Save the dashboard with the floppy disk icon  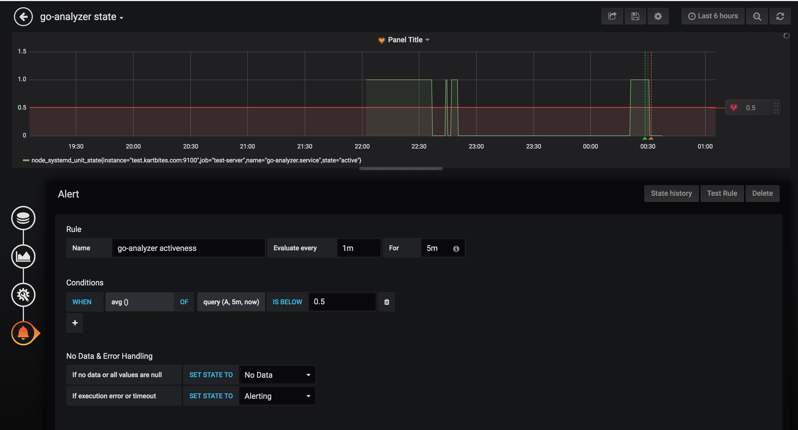click(x=635, y=16)
